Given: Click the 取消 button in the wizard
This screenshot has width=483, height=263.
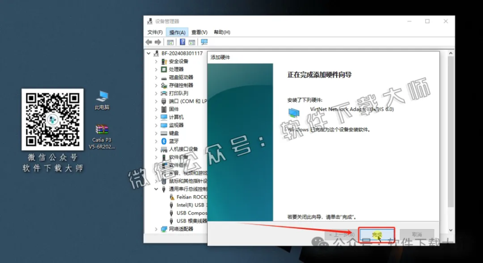Looking at the screenshot, I should [417, 235].
